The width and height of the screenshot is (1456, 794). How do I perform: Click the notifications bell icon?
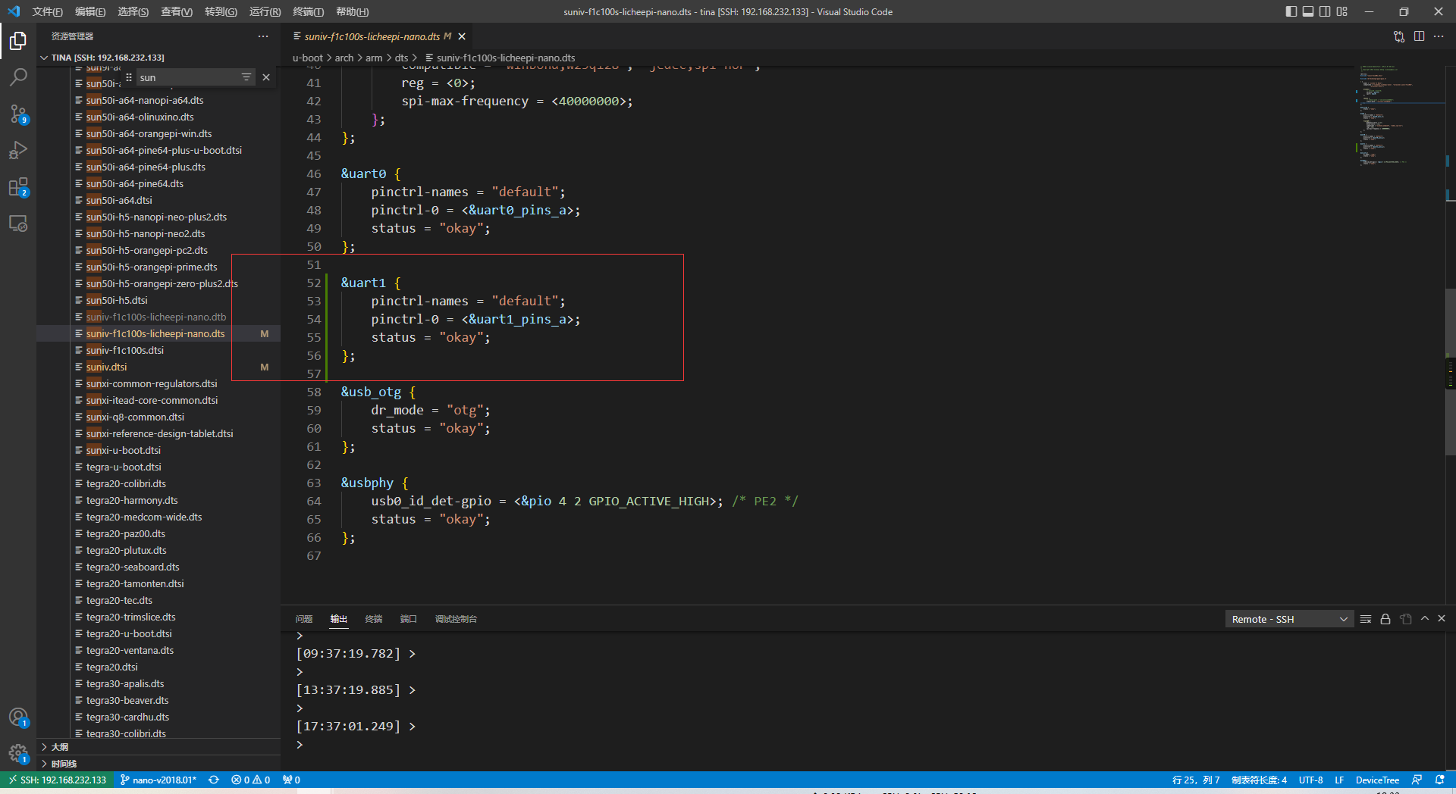pyautogui.click(x=1439, y=780)
